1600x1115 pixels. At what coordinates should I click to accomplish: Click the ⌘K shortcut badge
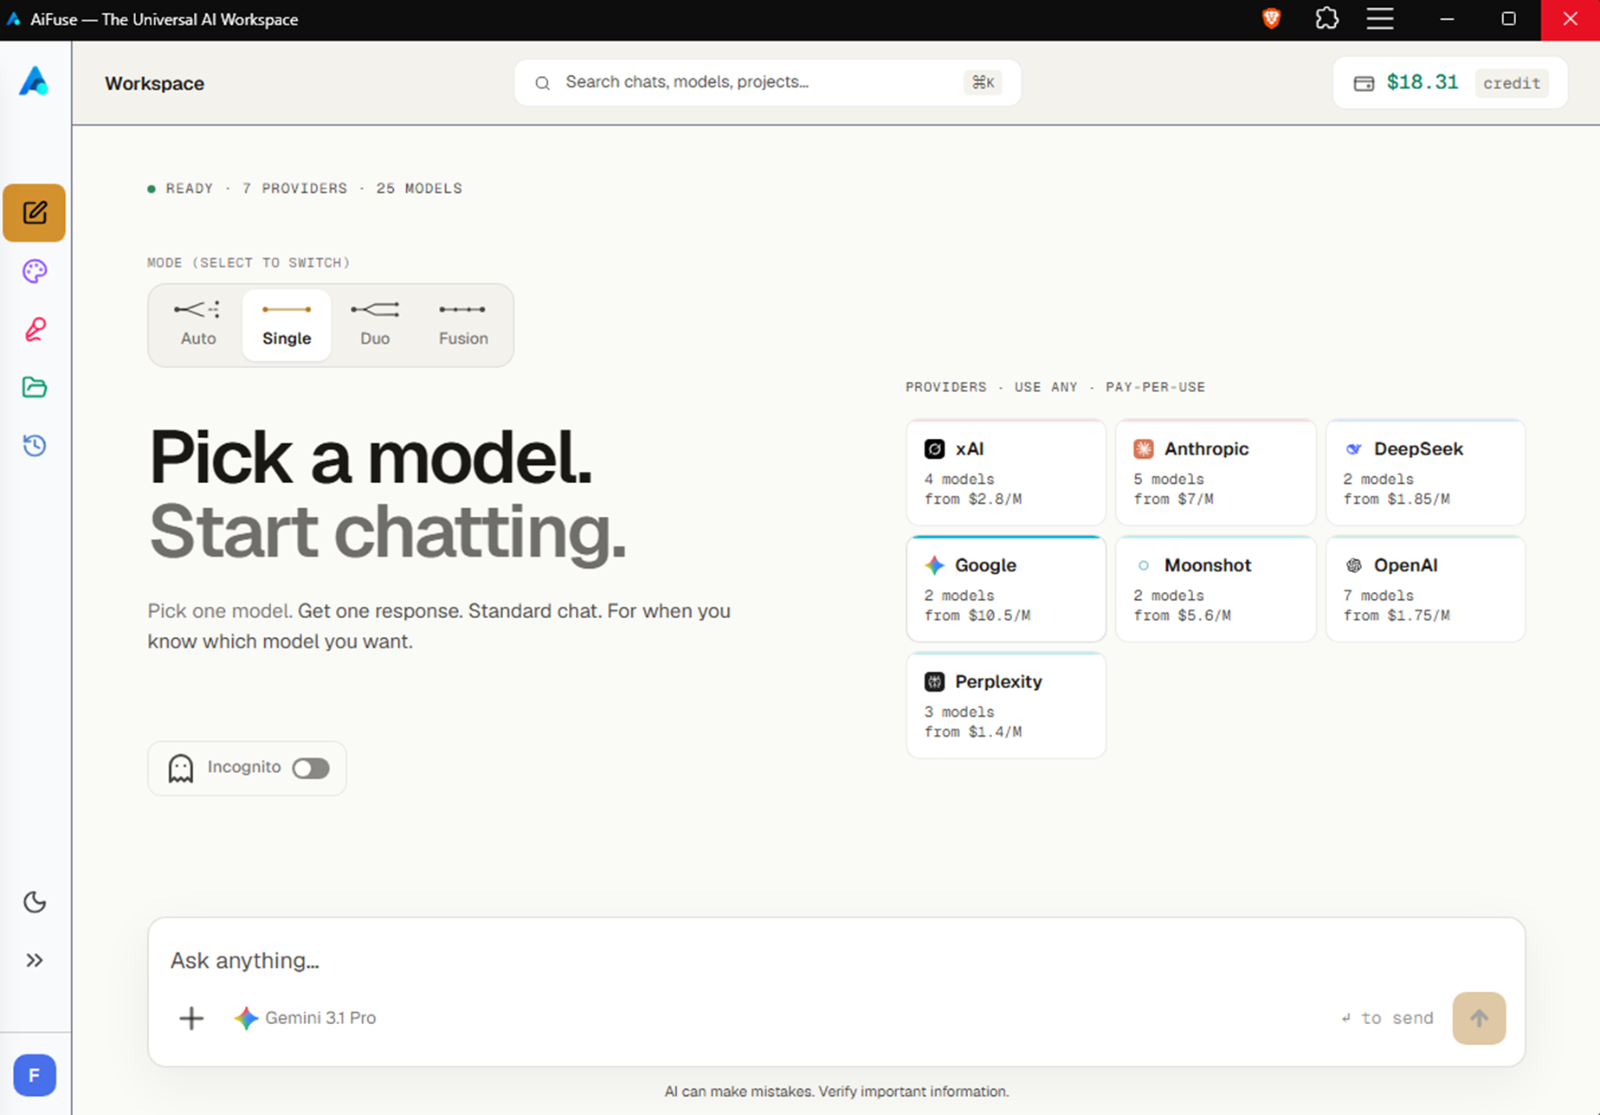tap(983, 83)
